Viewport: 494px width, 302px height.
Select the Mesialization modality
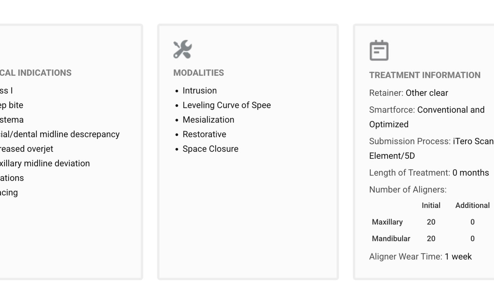[x=208, y=120]
